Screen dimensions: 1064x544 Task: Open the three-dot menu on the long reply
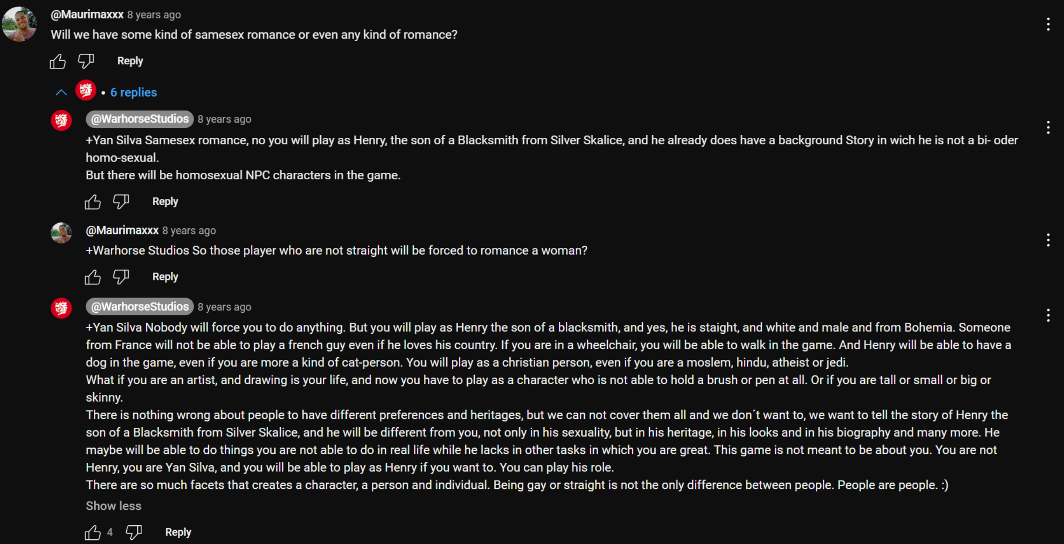point(1048,315)
